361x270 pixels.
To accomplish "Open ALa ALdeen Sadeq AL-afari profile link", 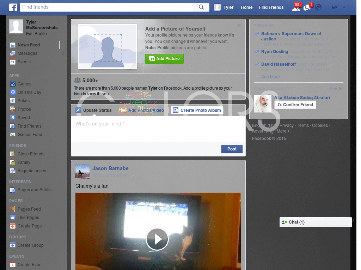I will pos(302,98).
